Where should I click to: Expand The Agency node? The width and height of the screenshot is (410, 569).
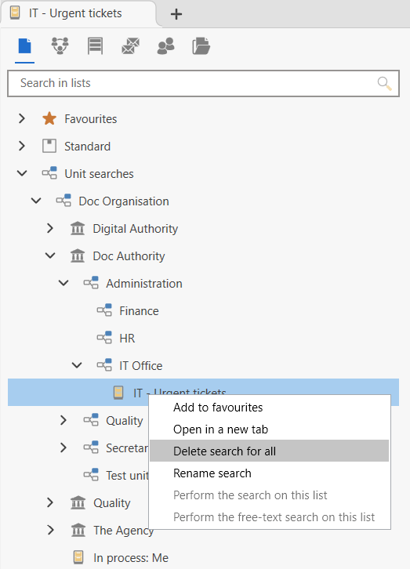(x=51, y=530)
